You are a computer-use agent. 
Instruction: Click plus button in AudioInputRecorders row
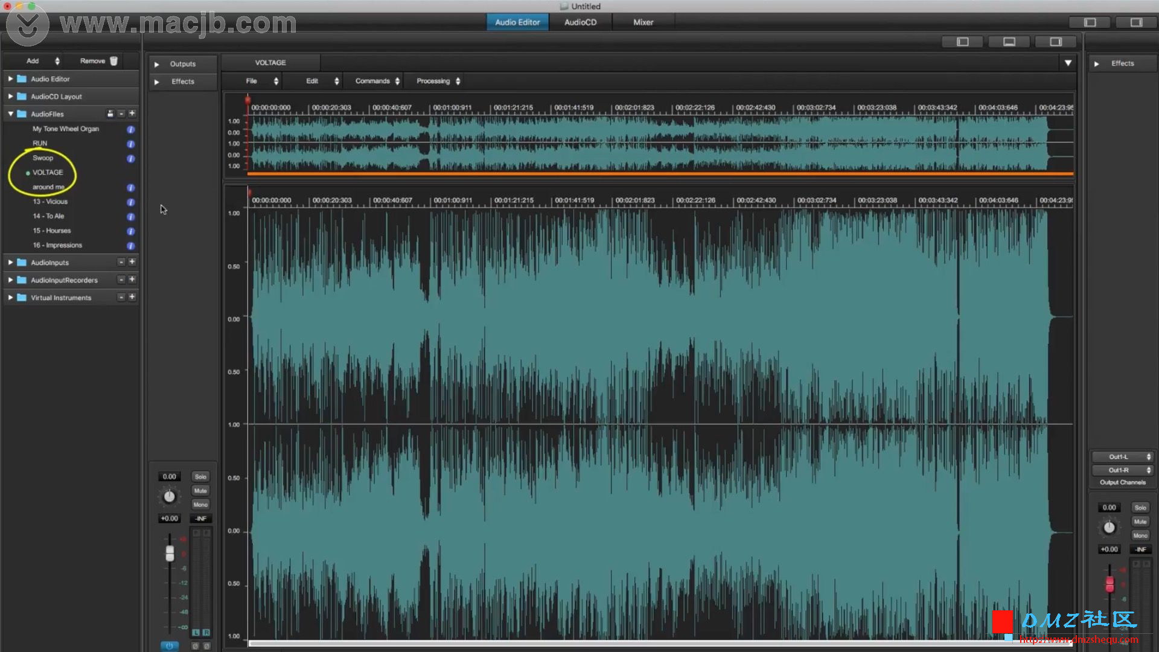click(132, 280)
